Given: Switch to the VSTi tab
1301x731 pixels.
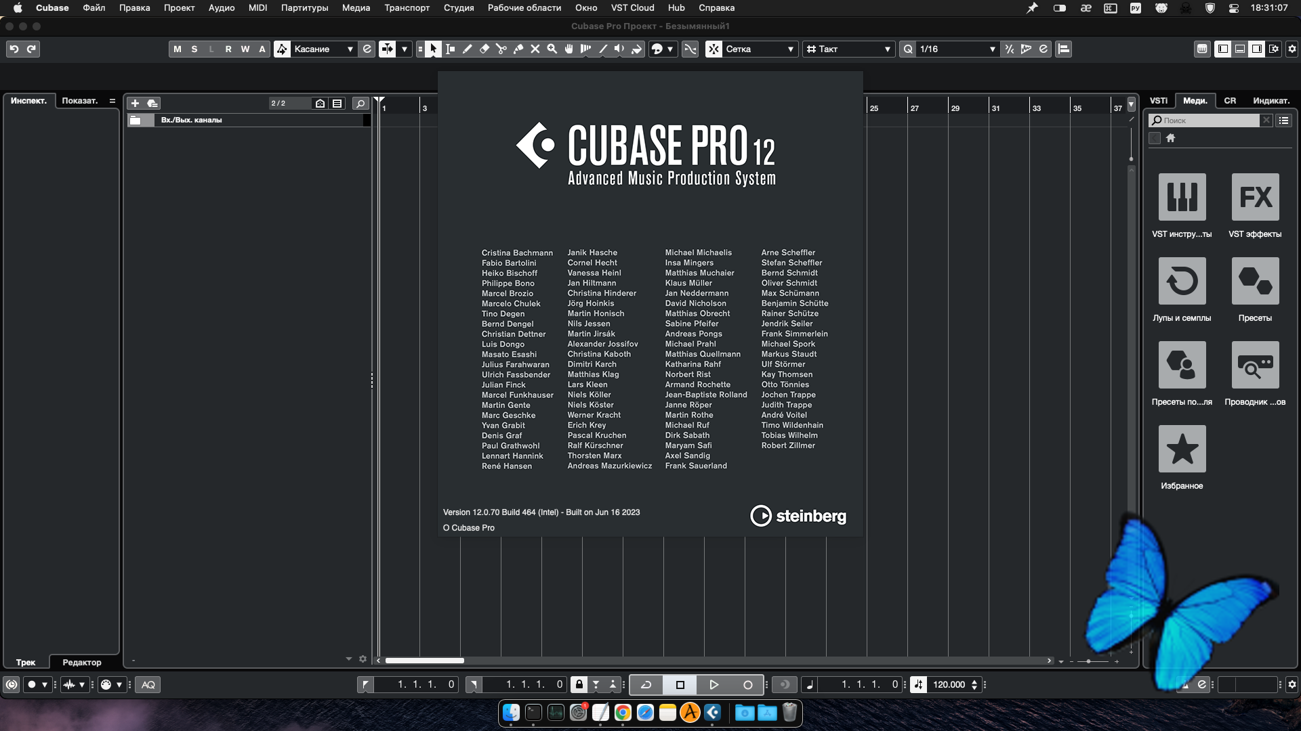Looking at the screenshot, I should pos(1158,100).
